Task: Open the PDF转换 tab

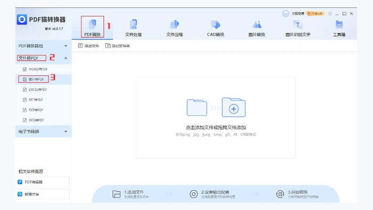Action: (92, 28)
